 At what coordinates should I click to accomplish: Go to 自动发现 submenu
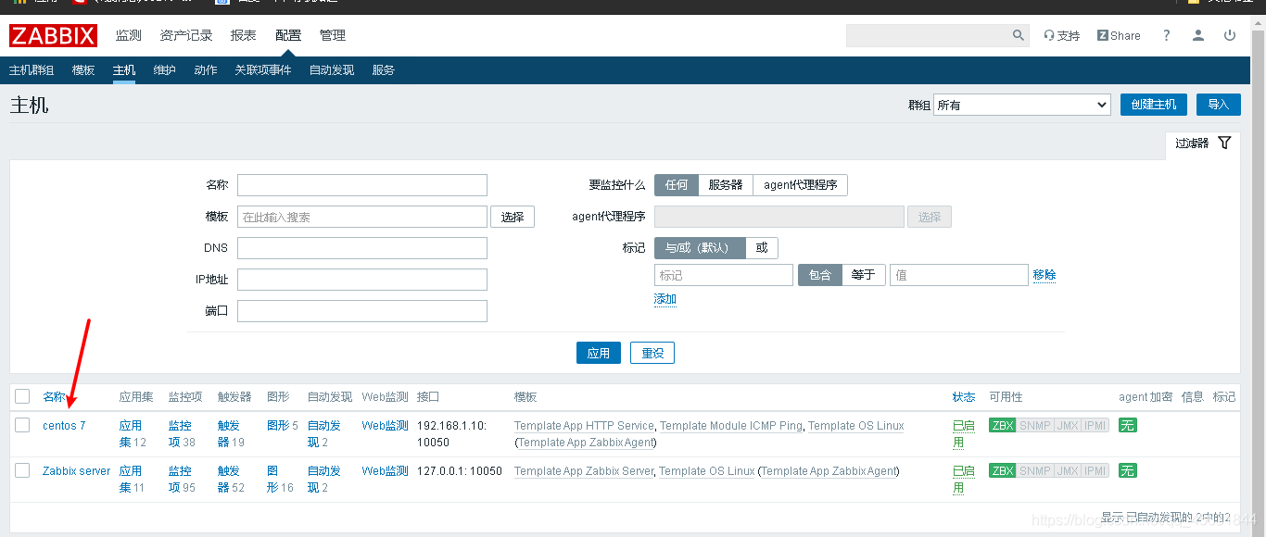pos(332,70)
